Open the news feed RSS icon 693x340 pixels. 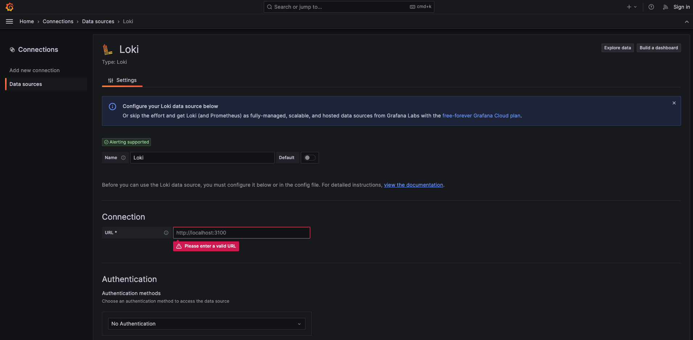[x=665, y=7]
